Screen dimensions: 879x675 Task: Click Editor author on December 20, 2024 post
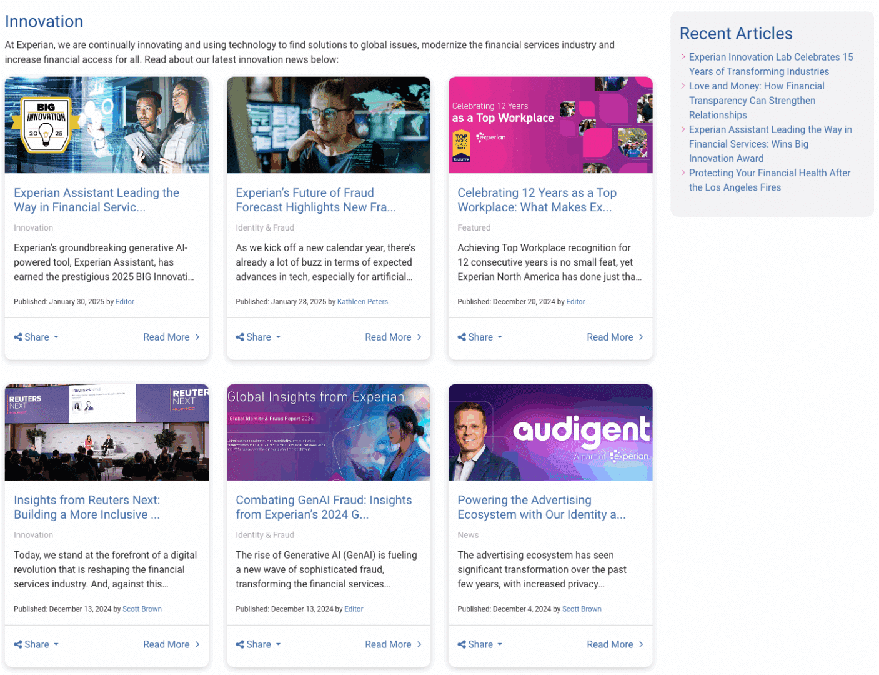[x=575, y=302]
